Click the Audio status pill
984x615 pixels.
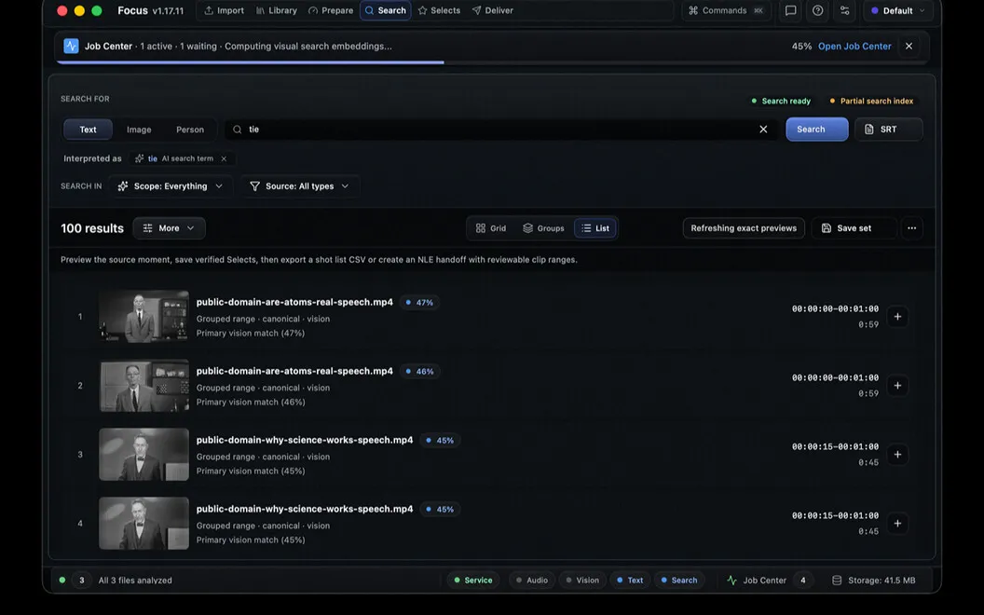click(532, 581)
